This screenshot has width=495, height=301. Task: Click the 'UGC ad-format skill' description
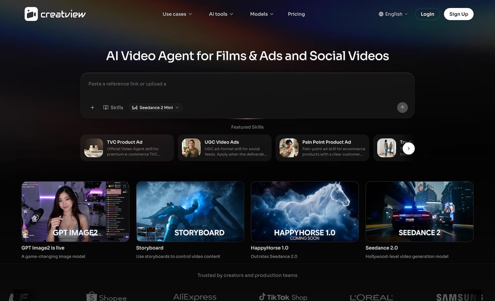point(236,152)
